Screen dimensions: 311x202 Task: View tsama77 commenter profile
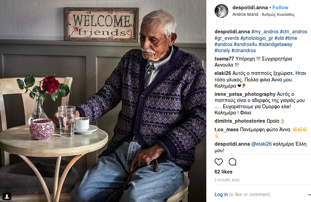coord(224,59)
